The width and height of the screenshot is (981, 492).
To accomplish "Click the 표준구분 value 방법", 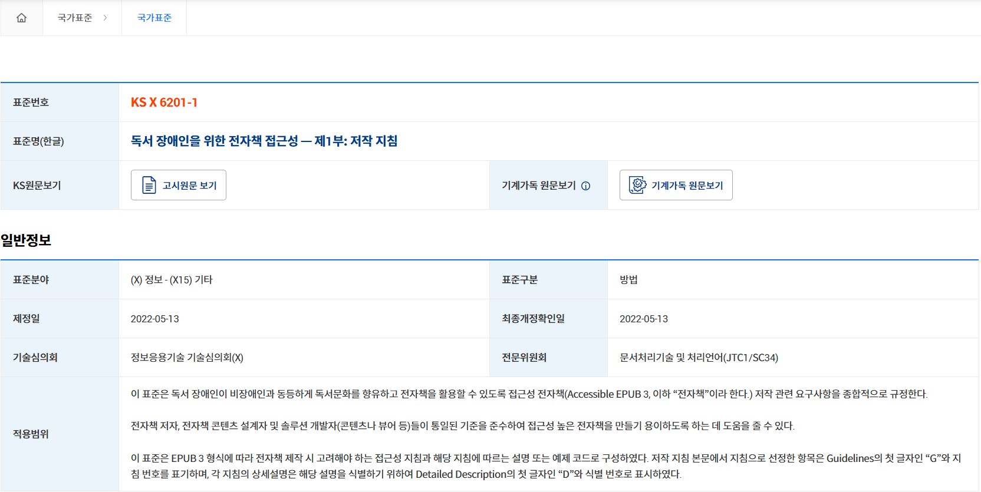I will [x=628, y=280].
